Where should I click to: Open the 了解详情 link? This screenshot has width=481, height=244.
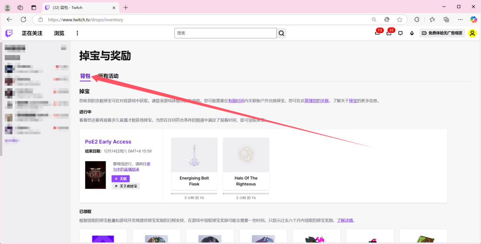tap(345, 220)
